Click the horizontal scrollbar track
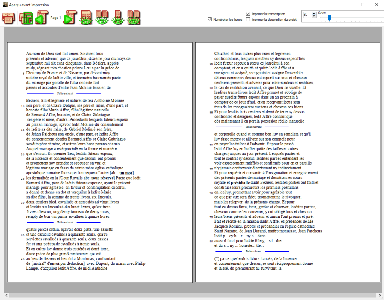Screen dimensions: 384x300 (192, 295)
